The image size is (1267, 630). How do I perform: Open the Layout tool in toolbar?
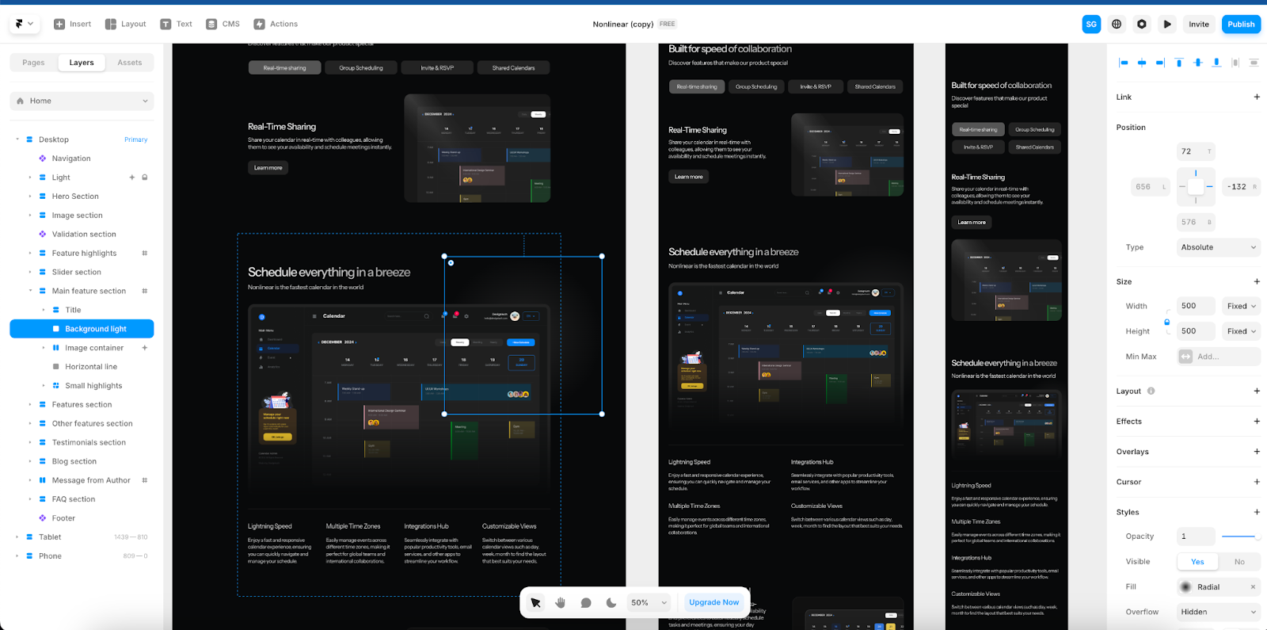pos(125,24)
